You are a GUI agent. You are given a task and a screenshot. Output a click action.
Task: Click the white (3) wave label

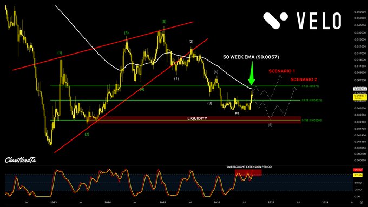coord(209,103)
